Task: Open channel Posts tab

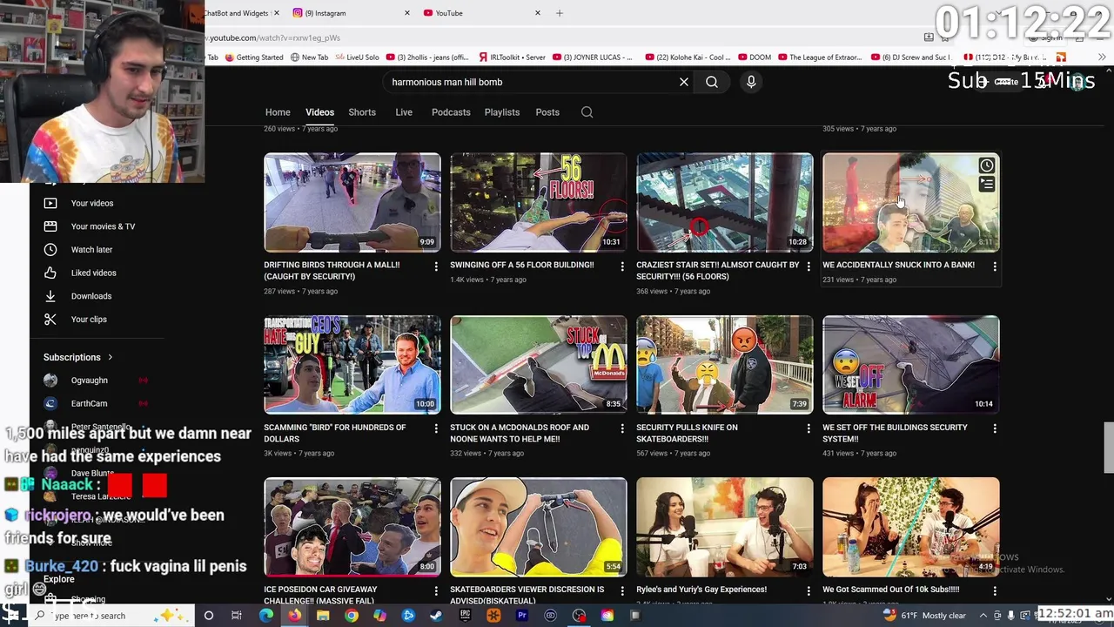Action: [547, 112]
